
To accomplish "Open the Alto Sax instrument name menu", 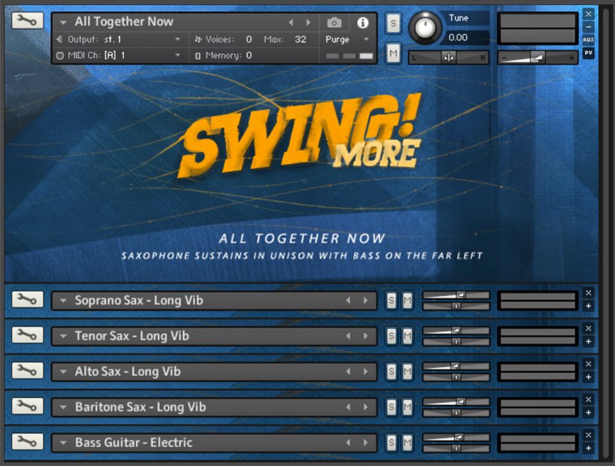I will point(63,372).
